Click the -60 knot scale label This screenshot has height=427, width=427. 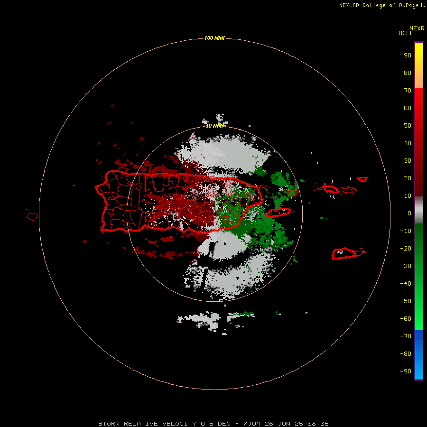(x=406, y=319)
